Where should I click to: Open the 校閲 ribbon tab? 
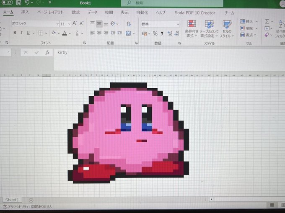(x=109, y=12)
